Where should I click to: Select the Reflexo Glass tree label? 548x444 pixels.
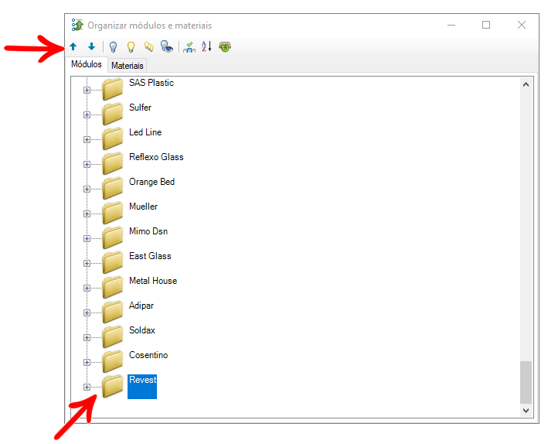(x=156, y=157)
